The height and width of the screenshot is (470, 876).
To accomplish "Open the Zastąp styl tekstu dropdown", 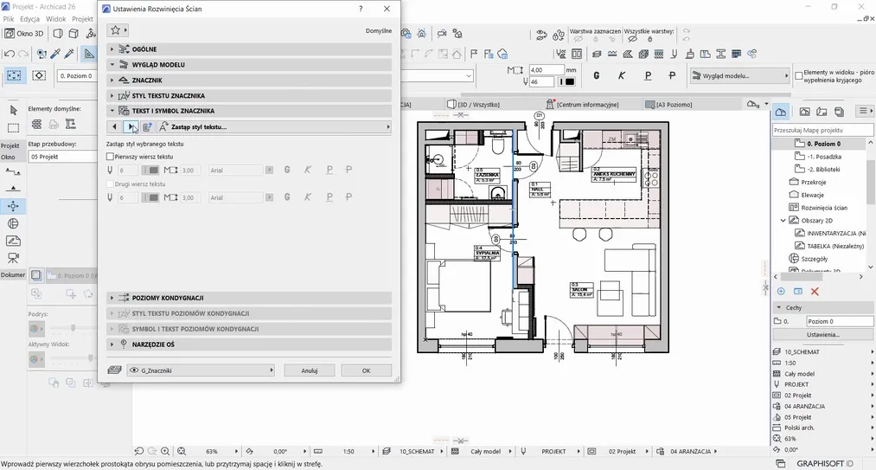I will coord(273,127).
